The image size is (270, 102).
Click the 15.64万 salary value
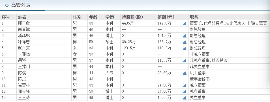164,98
